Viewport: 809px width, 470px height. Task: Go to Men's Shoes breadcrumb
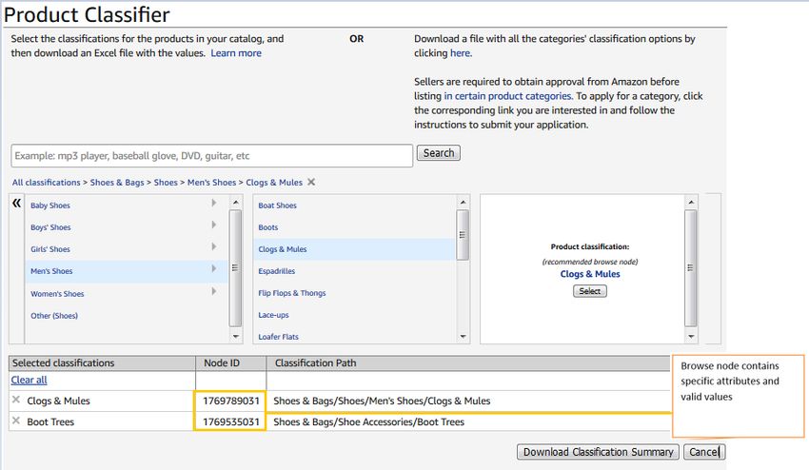[211, 183]
